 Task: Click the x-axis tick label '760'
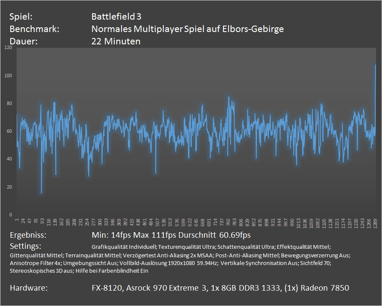[228, 222]
